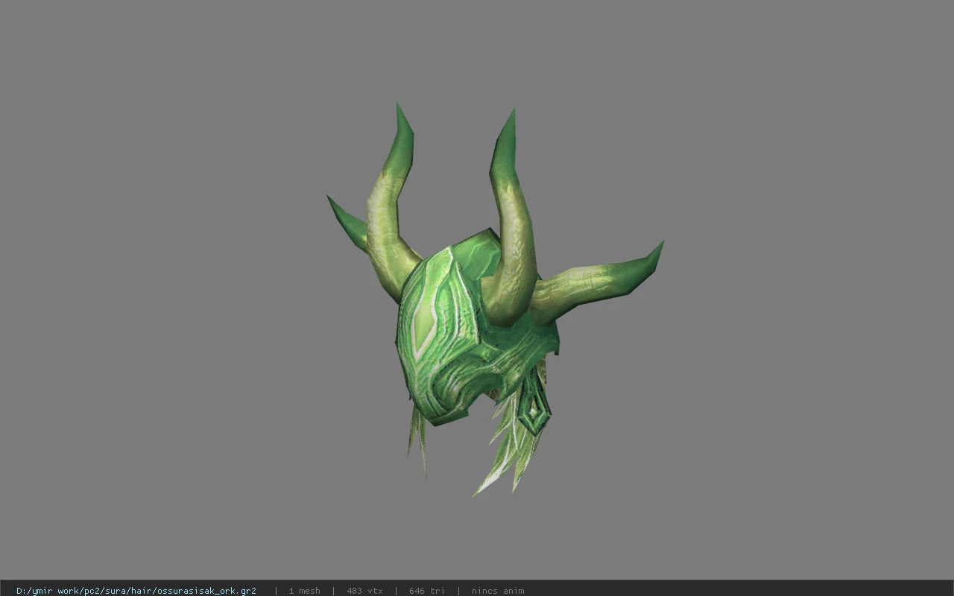Click the 'nincs anim' status entry
The image size is (954, 596).
click(x=497, y=591)
